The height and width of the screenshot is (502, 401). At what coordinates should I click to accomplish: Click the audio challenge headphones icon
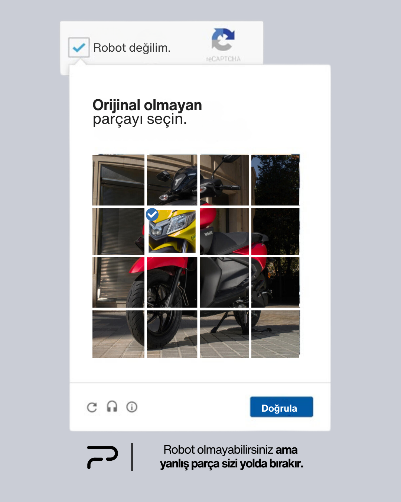coord(112,406)
